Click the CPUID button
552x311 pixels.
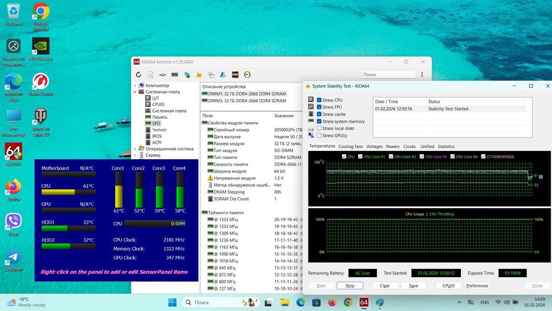[448, 286]
